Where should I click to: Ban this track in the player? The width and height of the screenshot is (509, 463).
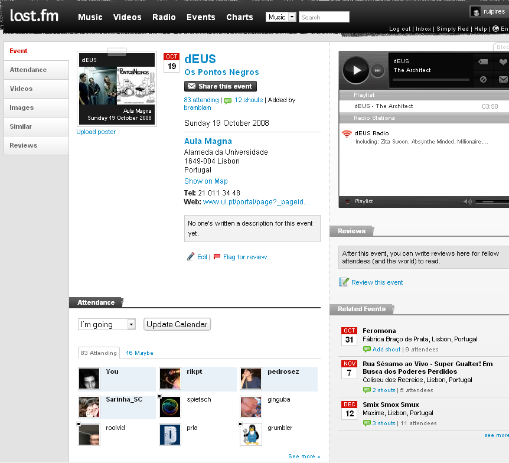pos(483,79)
